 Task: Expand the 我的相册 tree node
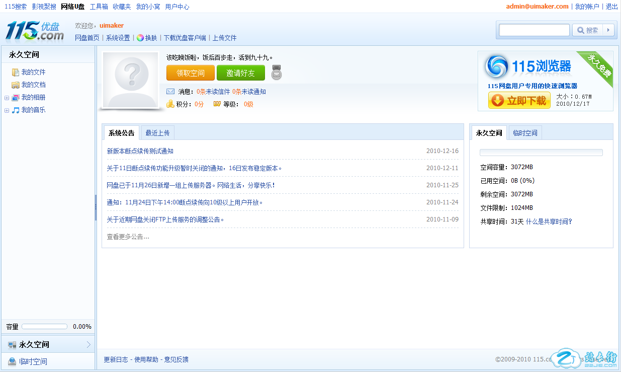pos(7,98)
